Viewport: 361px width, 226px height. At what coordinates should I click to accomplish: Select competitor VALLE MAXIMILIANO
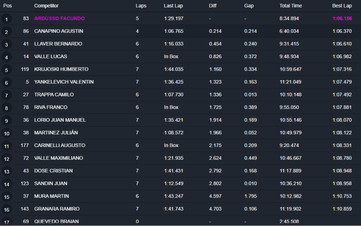coord(58,158)
